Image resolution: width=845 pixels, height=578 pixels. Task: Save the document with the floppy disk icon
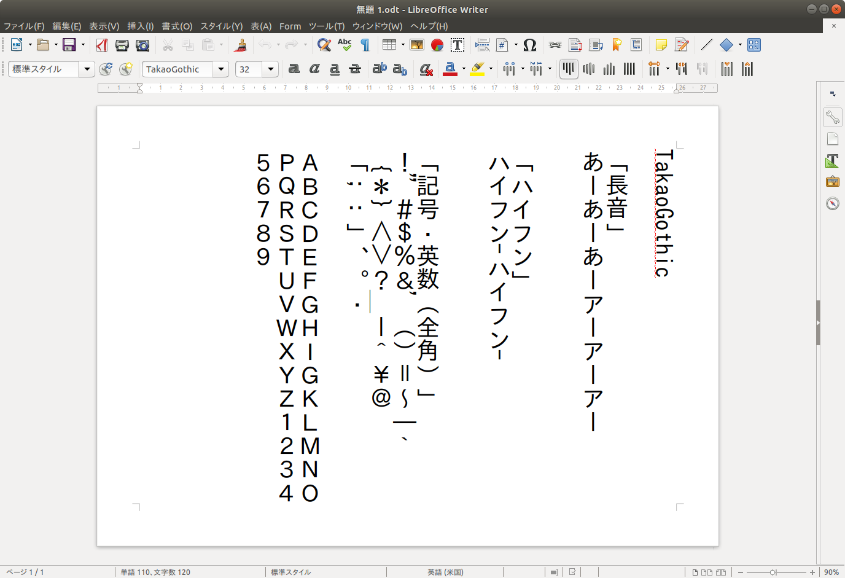click(69, 45)
